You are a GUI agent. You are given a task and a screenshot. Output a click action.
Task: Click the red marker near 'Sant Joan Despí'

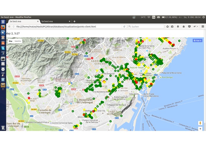pyautogui.click(x=29, y=98)
